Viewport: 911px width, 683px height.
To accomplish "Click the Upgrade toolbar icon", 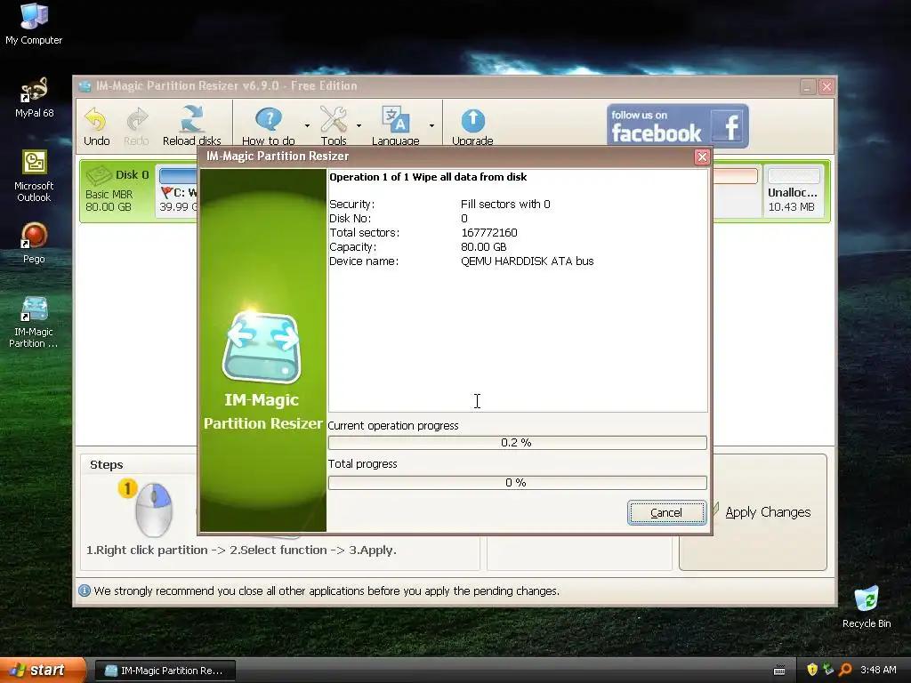I will [472, 126].
